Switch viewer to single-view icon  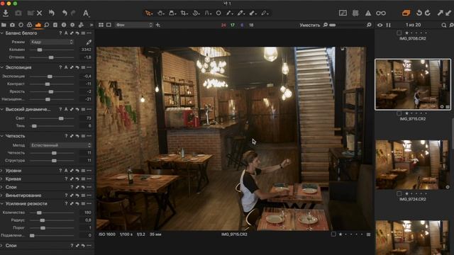click(109, 25)
